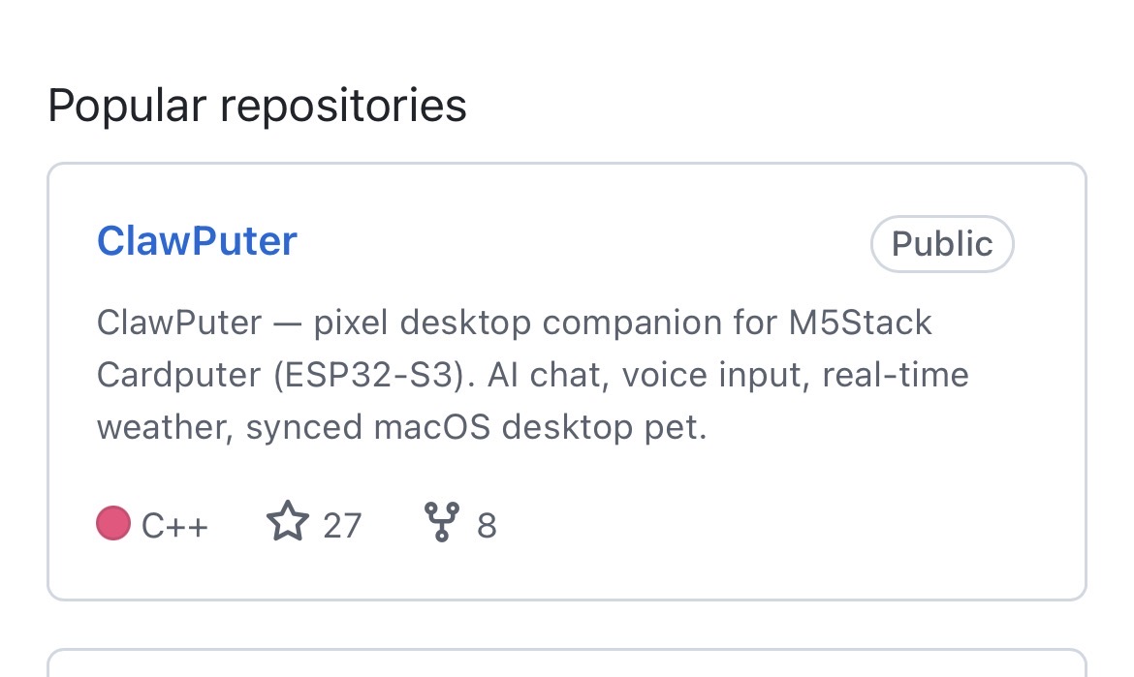This screenshot has width=1134, height=677.
Task: Open the forks count 8
Action: point(487,526)
